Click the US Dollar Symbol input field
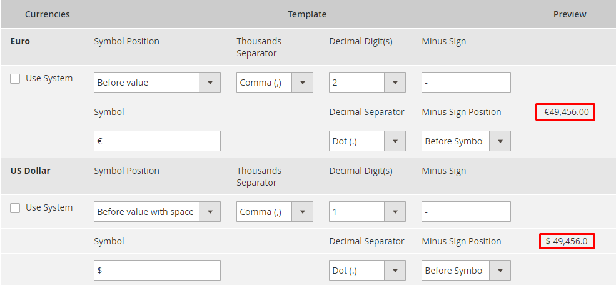The width and height of the screenshot is (616, 285). tap(157, 271)
